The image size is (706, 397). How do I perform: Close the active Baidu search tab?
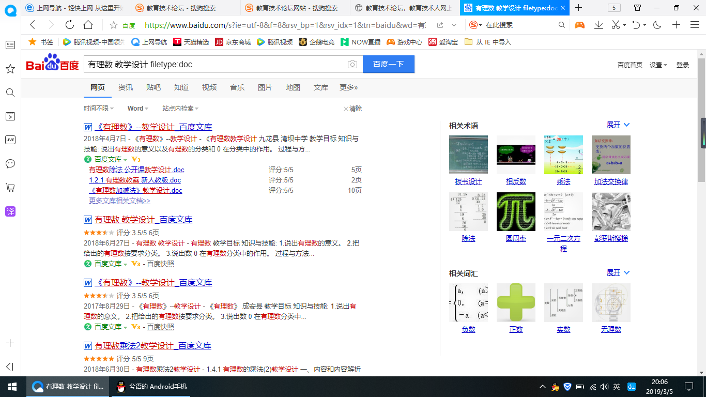click(562, 8)
